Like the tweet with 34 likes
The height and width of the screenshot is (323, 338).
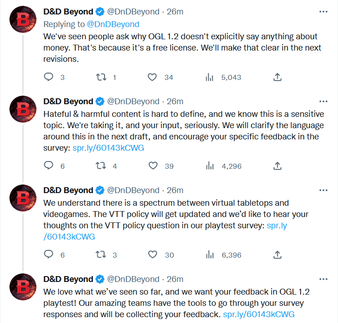tap(153, 77)
